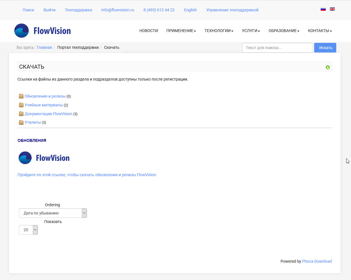
Task: Click the Искать search button
Action: pyautogui.click(x=325, y=48)
